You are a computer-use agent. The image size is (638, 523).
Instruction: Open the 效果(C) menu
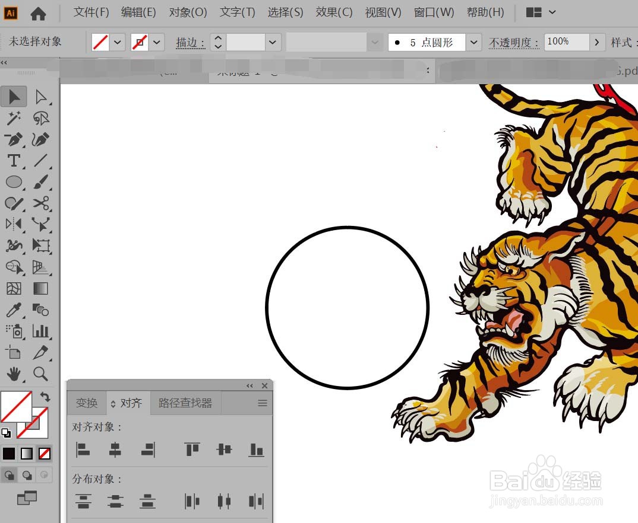334,12
